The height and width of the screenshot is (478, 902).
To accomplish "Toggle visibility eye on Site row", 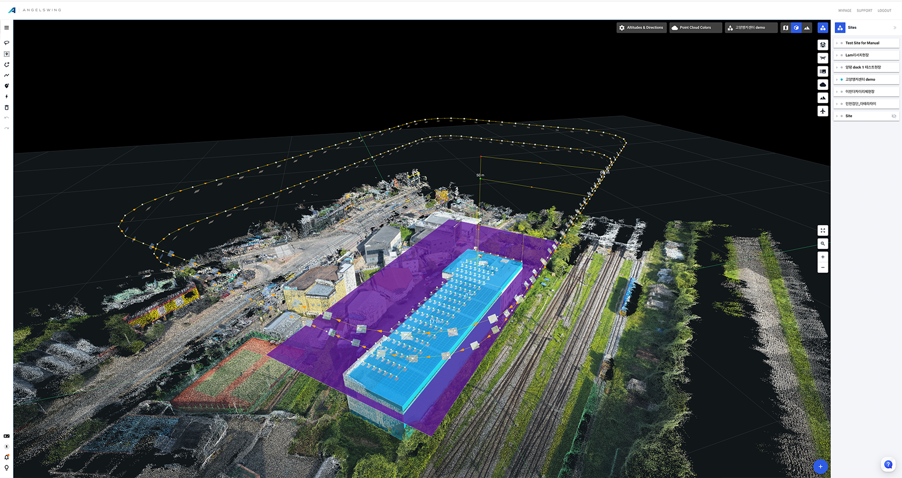I will click(894, 116).
